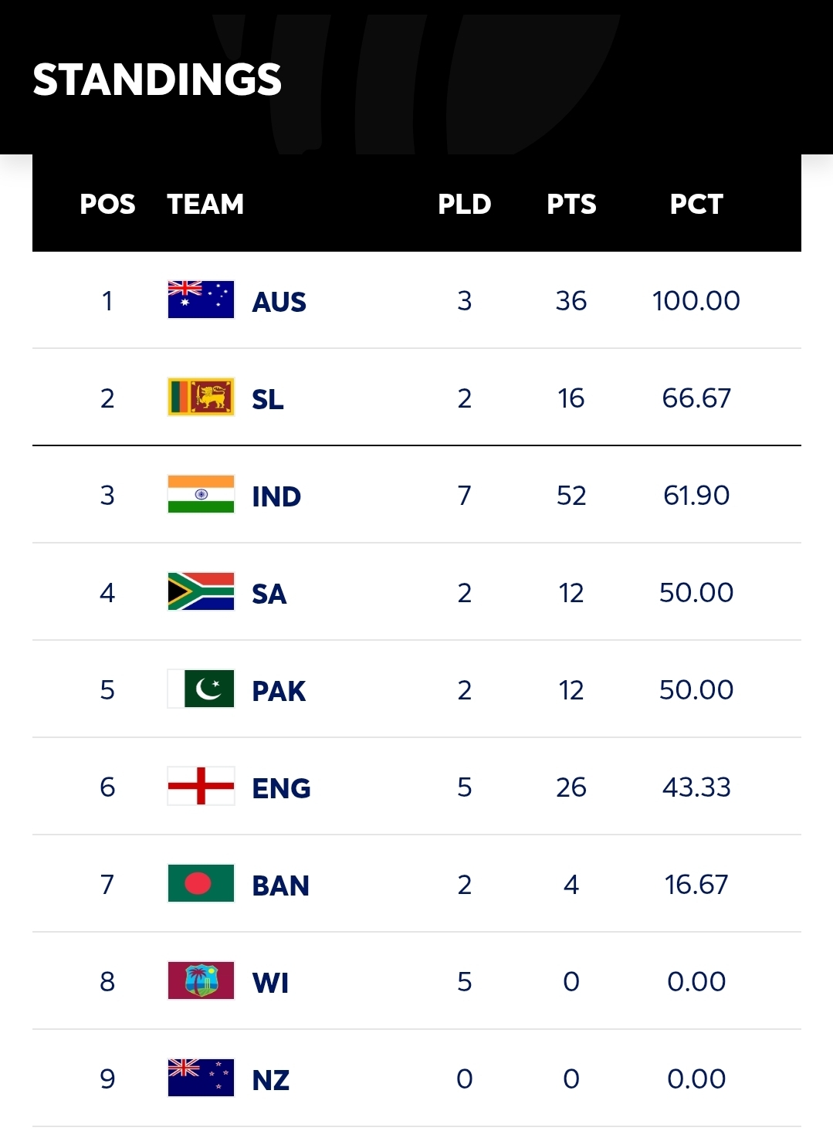Tap the ENG team name
Screen dimensions: 833x1131
[x=281, y=788]
